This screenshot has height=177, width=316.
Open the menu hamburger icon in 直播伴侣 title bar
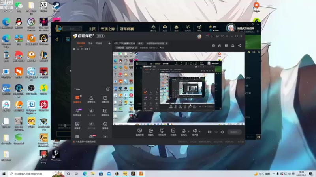coord(227,36)
